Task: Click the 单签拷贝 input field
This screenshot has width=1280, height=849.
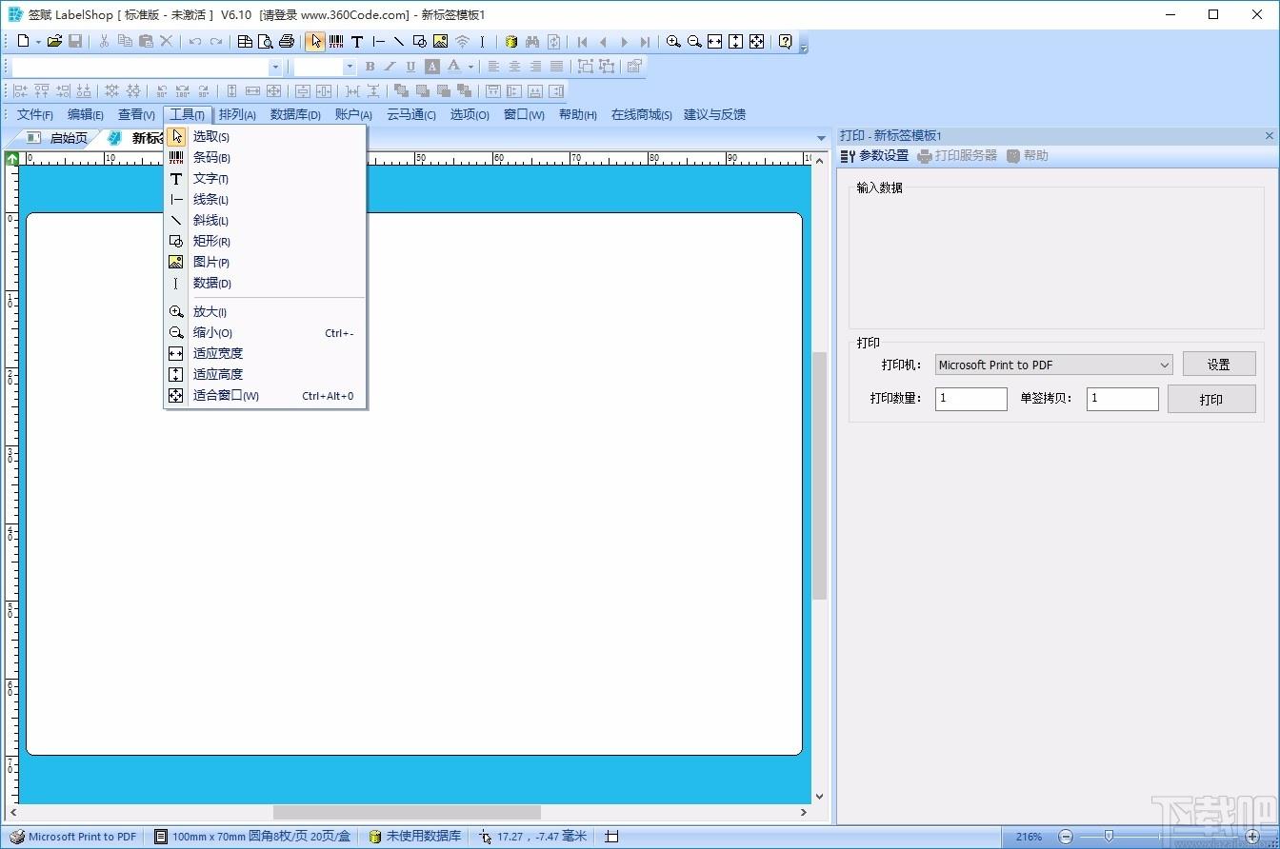Action: pyautogui.click(x=1122, y=399)
